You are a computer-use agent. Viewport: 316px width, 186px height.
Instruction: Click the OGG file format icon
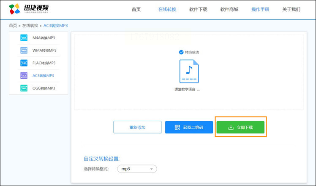coord(24,88)
